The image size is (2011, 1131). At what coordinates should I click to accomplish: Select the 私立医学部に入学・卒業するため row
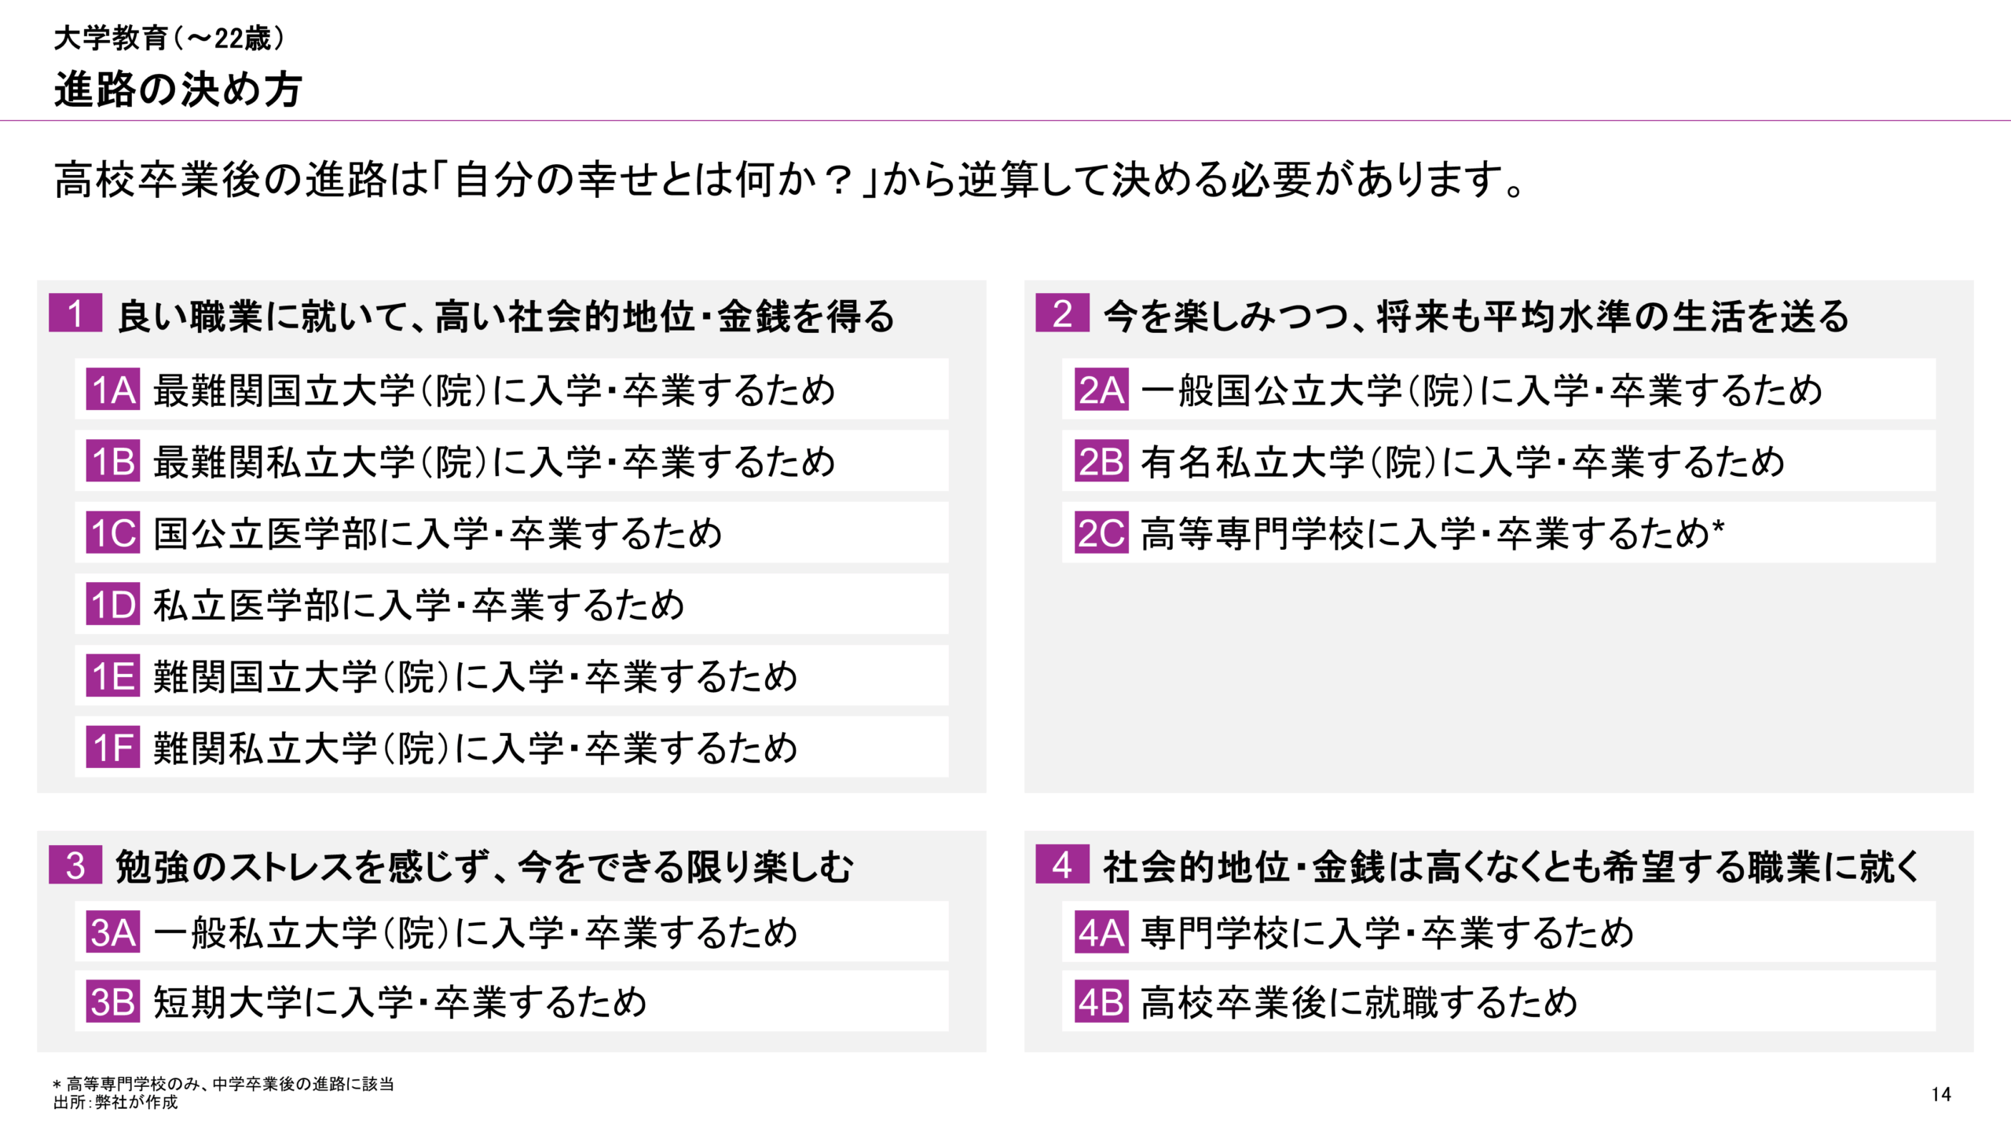pyautogui.click(x=511, y=604)
